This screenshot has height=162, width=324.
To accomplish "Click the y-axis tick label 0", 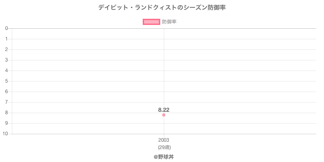I will click(7, 28).
